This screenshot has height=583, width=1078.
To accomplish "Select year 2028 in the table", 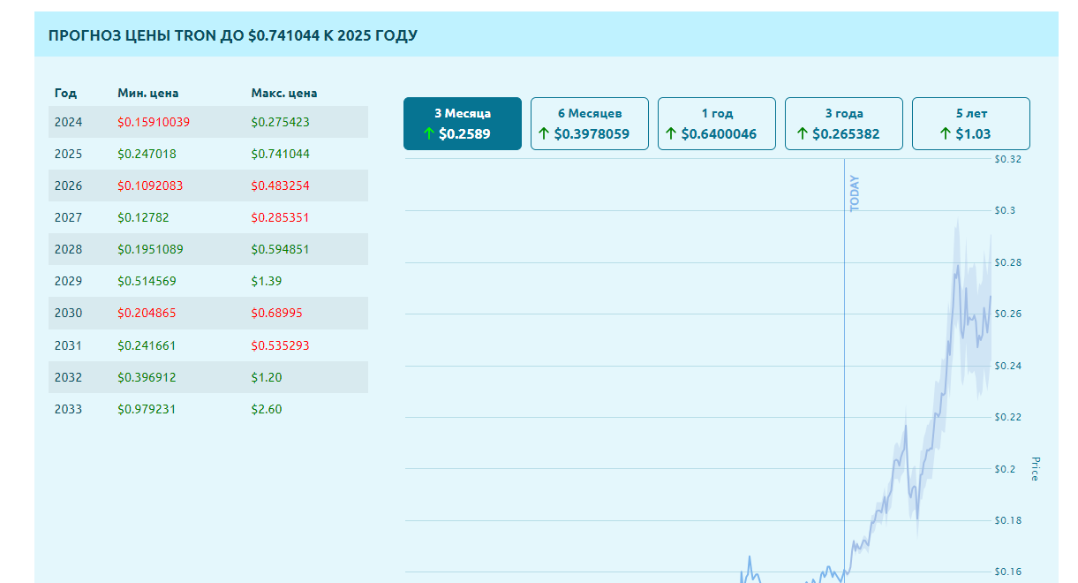I will (68, 249).
